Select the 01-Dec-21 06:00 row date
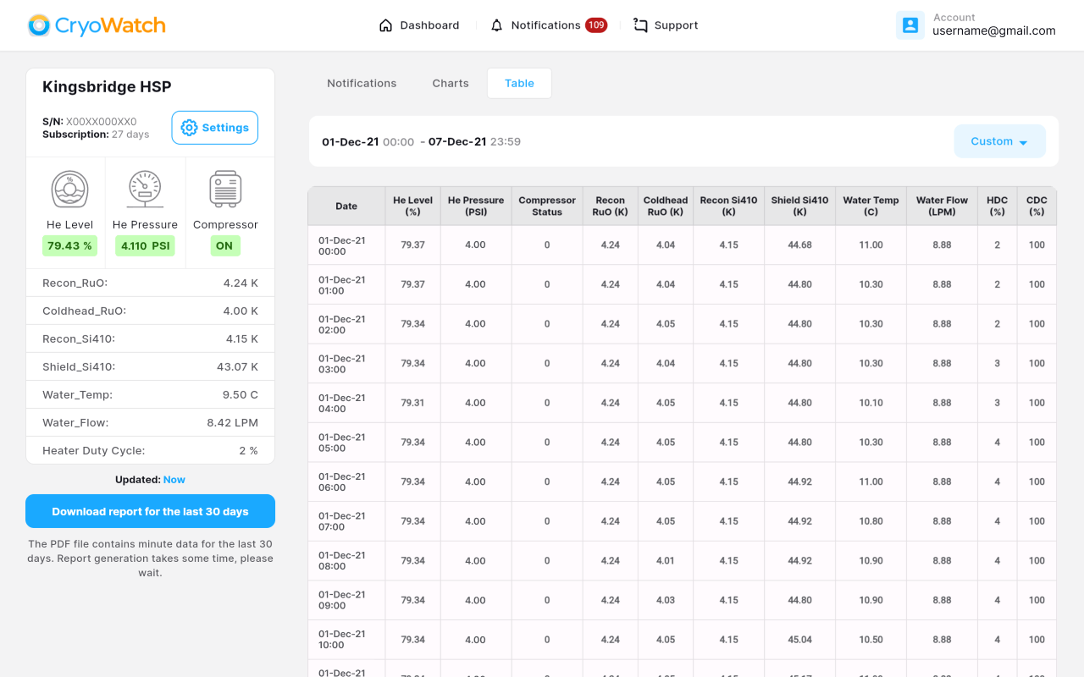1084x677 pixels. [x=342, y=482]
